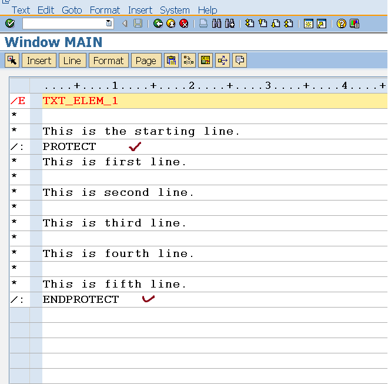Open the System menu
Screen dimensions: 388x384
click(x=175, y=10)
